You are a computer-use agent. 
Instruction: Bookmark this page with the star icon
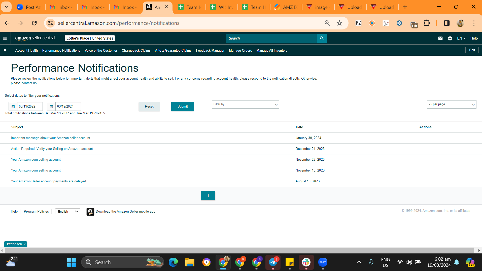[x=339, y=23]
